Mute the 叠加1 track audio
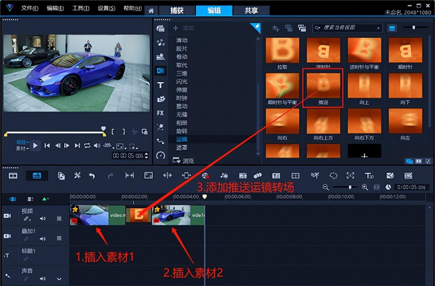 pos(43,239)
